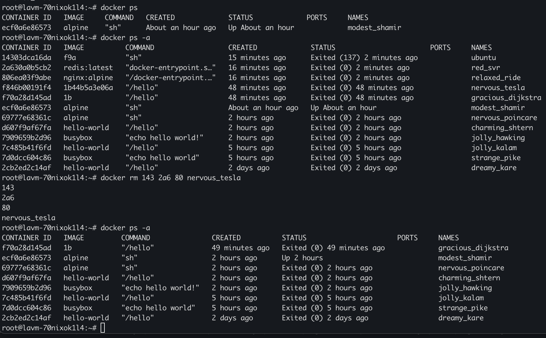Click the nginx:alpine image entry

[88, 78]
